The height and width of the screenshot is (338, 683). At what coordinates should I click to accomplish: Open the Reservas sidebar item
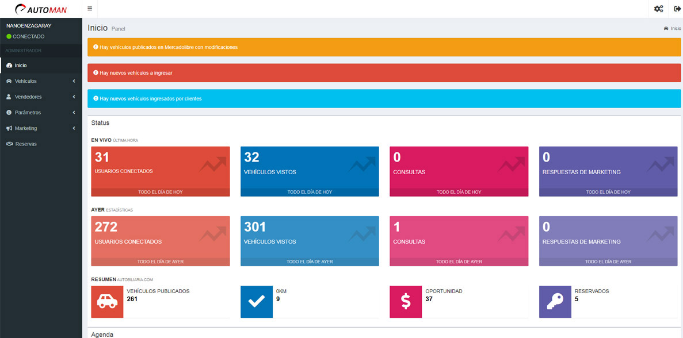(x=26, y=144)
